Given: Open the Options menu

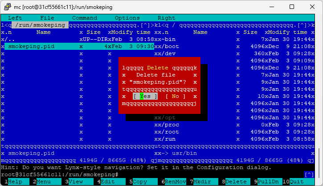Looking at the screenshot, I should 127,18.
